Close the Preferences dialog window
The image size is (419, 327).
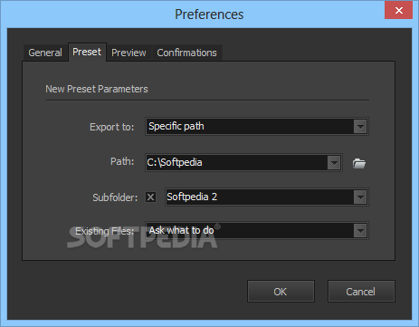(399, 11)
